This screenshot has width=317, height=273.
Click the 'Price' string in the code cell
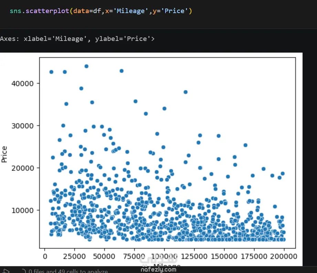(175, 11)
